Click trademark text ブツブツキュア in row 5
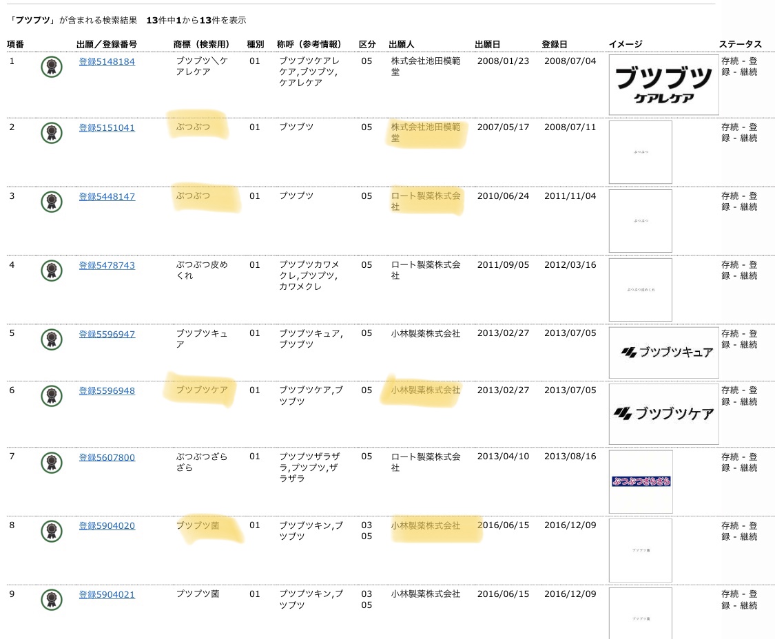 pyautogui.click(x=202, y=339)
